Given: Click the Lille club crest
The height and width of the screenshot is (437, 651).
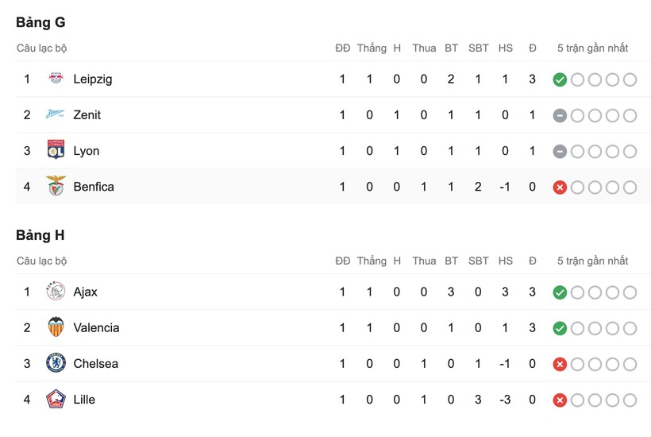Looking at the screenshot, I should (x=56, y=399).
